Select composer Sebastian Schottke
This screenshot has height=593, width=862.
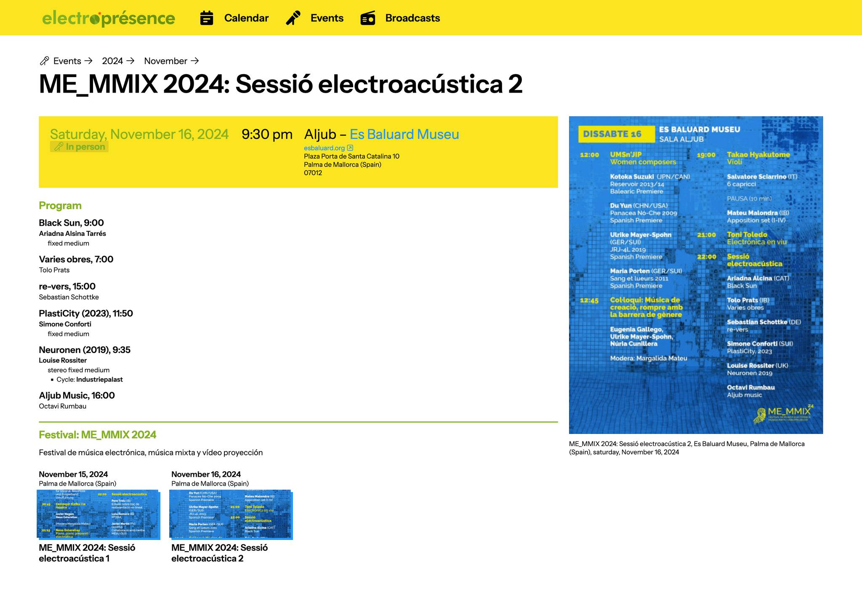(x=69, y=297)
